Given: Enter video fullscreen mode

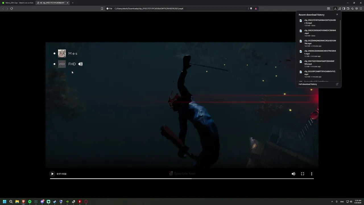Looking at the screenshot, I should tap(303, 174).
